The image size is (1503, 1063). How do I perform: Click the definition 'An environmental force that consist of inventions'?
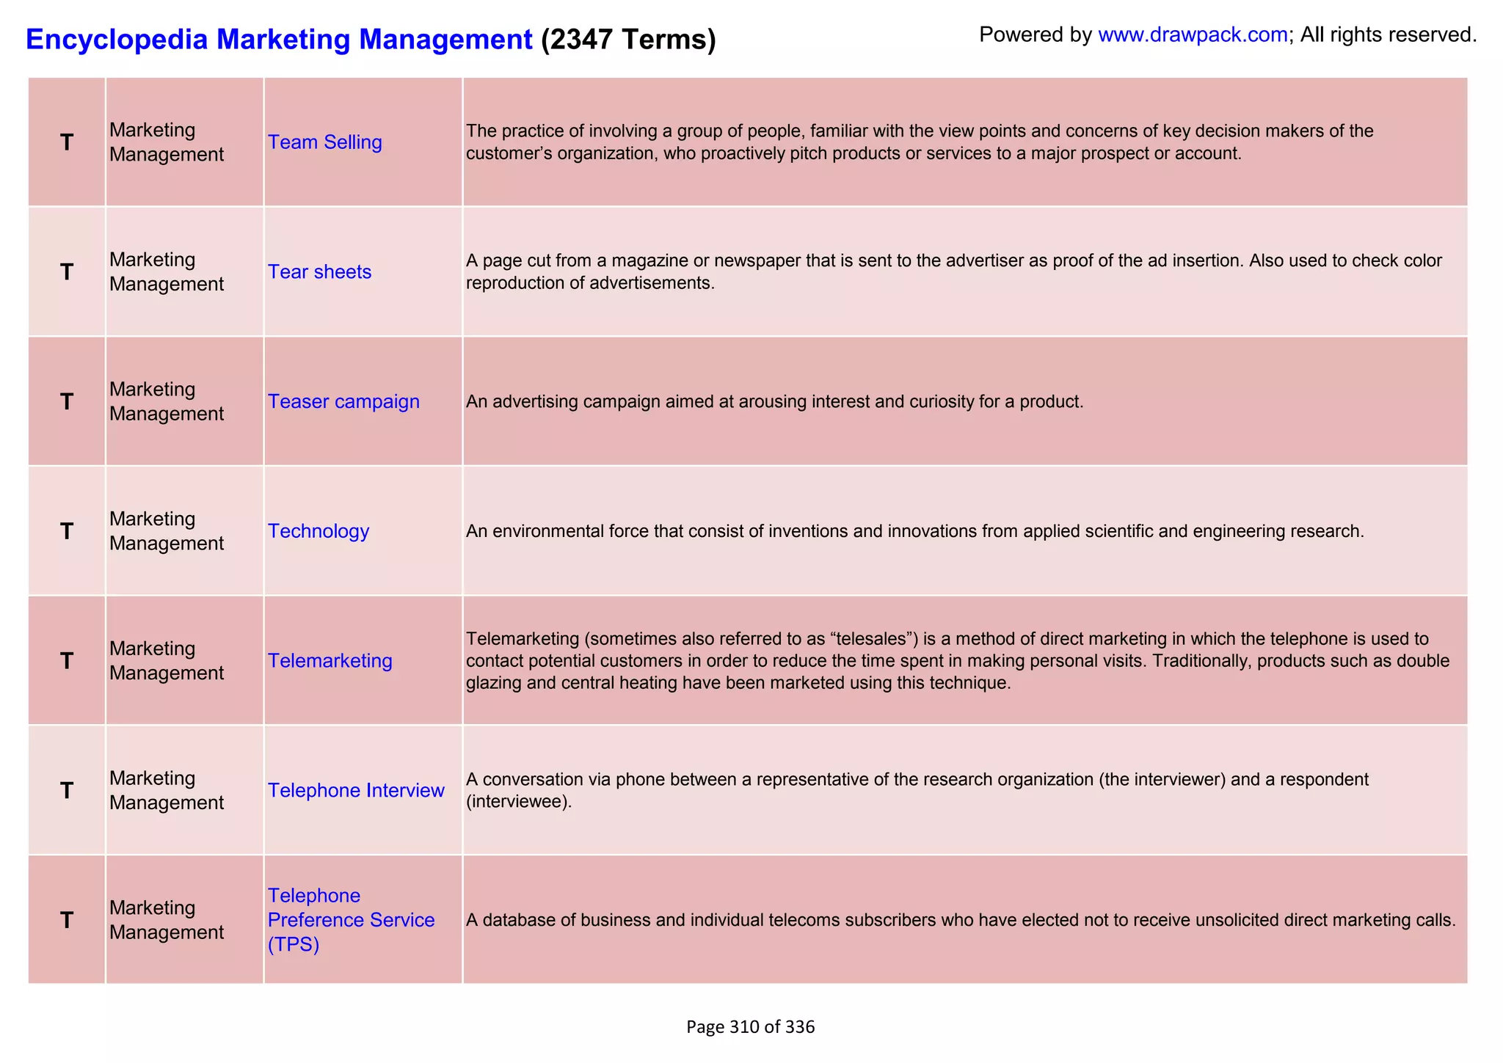click(914, 531)
